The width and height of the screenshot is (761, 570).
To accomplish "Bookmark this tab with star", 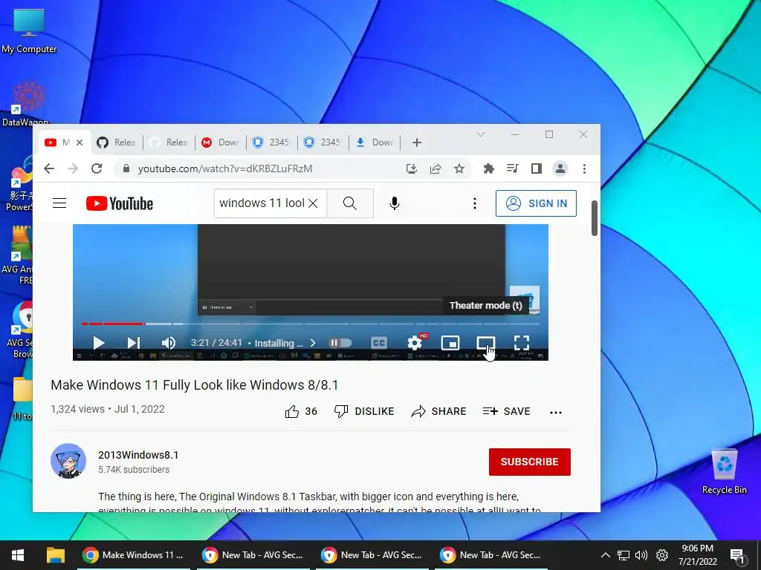I will [x=459, y=168].
